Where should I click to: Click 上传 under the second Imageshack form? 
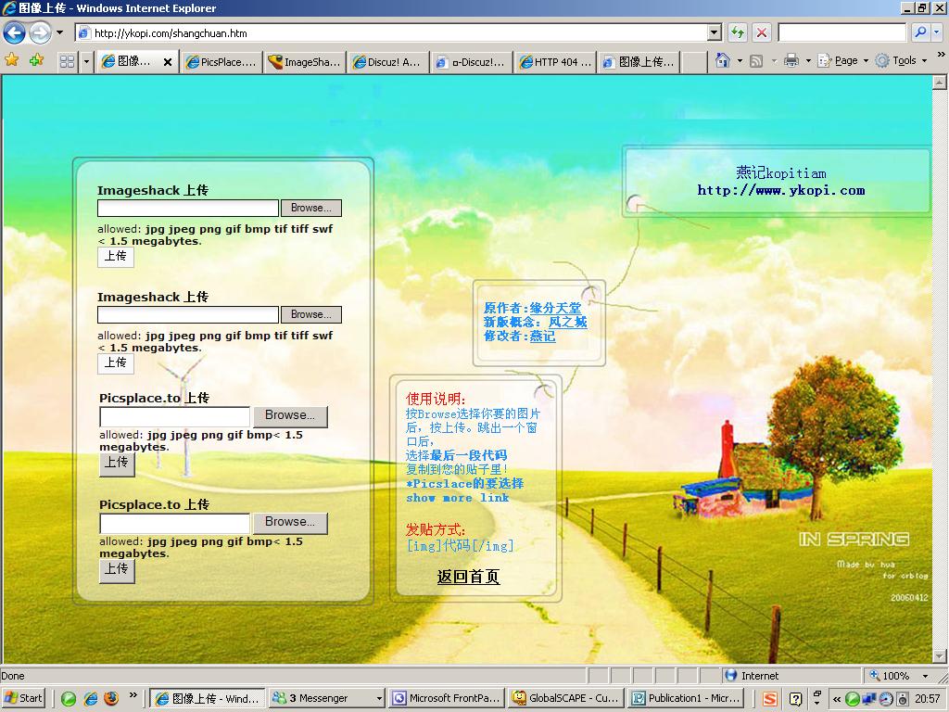pyautogui.click(x=116, y=363)
